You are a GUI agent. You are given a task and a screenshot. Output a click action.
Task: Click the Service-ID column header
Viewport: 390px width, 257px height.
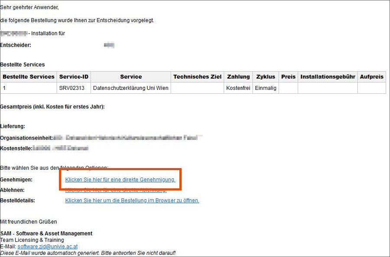pos(74,77)
